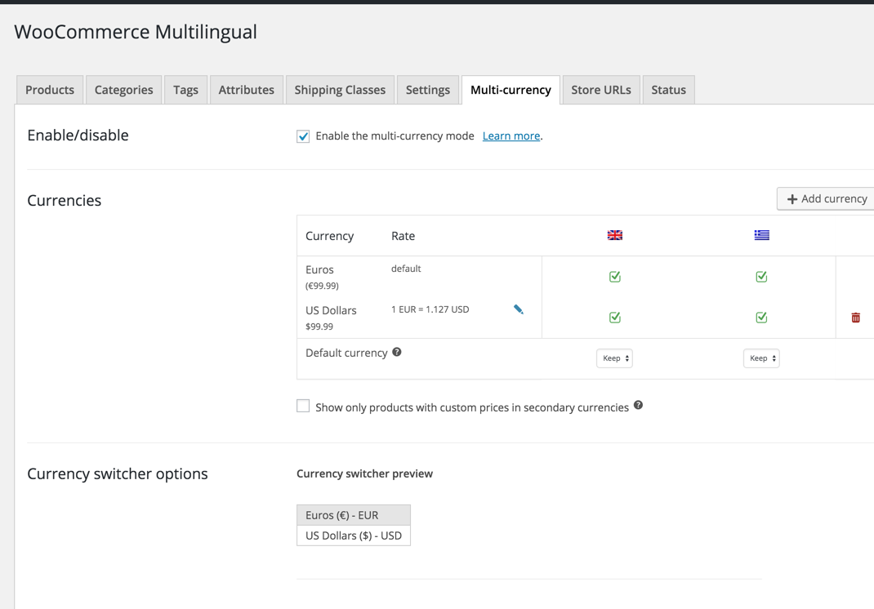Switch to the Status tab
Image resolution: width=874 pixels, height=609 pixels.
coord(668,90)
